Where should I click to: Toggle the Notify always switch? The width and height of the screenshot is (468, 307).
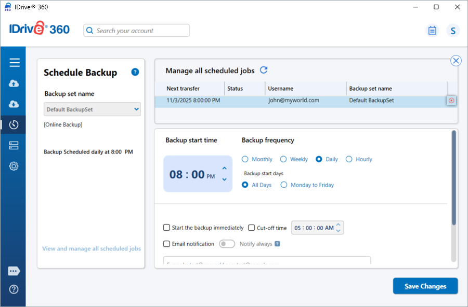[x=227, y=244]
